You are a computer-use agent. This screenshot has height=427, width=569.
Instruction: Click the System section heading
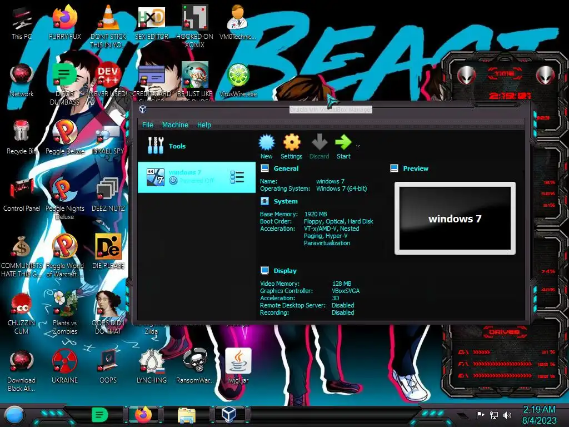tap(286, 201)
